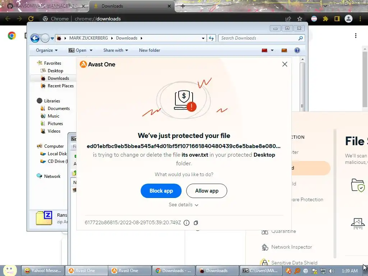Open Chrome extensions puzzle icon
368x276 pixels.
326,19
